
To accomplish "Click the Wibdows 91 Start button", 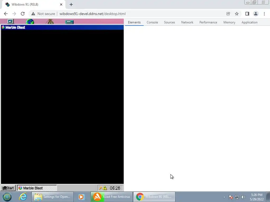I will (x=8, y=188).
